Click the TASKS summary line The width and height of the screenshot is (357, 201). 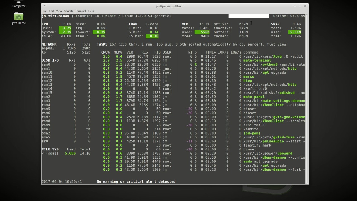191,44
